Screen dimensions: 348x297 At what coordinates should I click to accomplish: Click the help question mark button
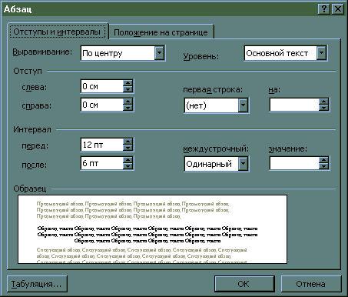(x=323, y=9)
